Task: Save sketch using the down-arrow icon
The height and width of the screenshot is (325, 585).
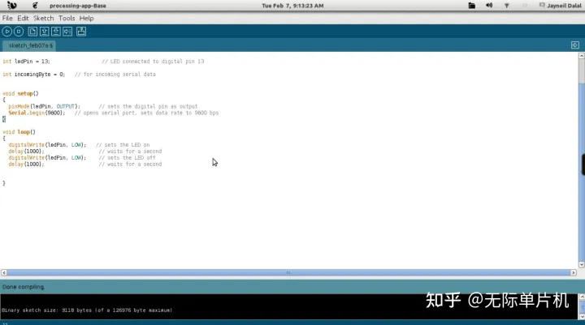Action: tap(55, 32)
